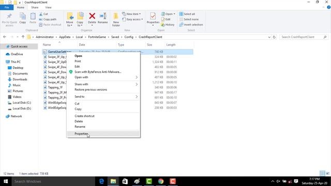Go back with the Back arrow
Screen dimensions: 331x186
pos(5,37)
